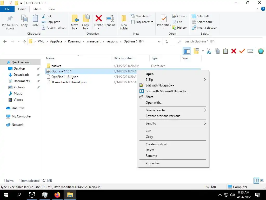Select Create shortcut in context menu
266x200 pixels.
coord(172,144)
